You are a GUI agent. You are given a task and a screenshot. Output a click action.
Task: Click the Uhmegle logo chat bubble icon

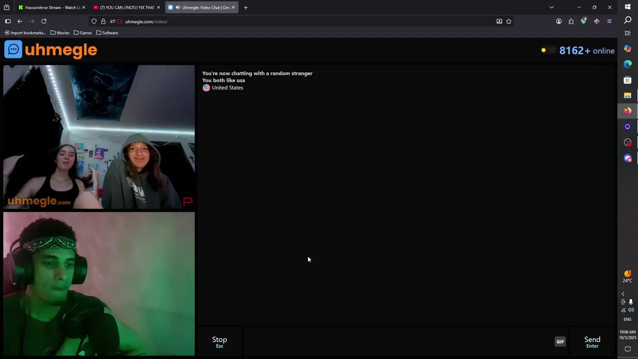point(13,49)
